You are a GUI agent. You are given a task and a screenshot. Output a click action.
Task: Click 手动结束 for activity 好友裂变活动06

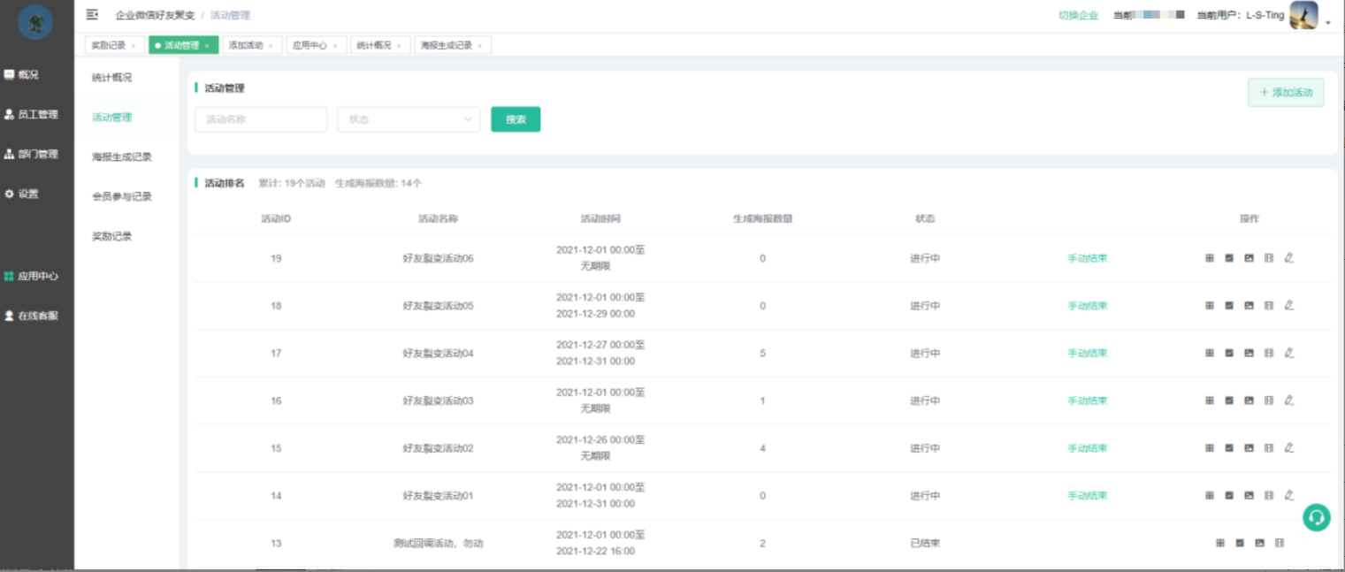coord(1087,258)
